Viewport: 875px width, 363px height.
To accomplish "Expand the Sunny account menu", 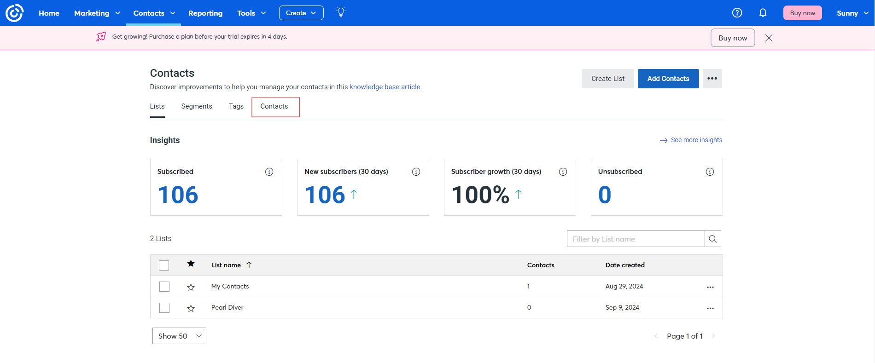I will point(852,13).
